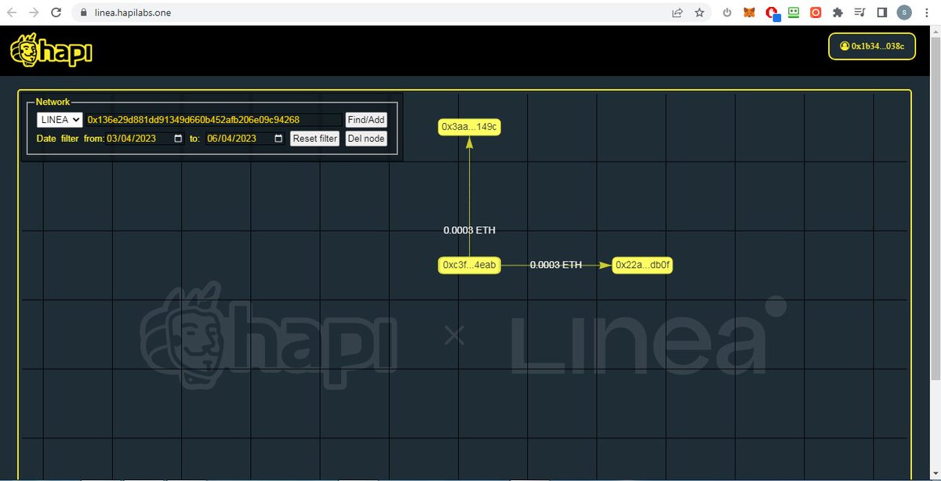This screenshot has width=941, height=481.
Task: Click the Del node button
Action: pyautogui.click(x=366, y=139)
